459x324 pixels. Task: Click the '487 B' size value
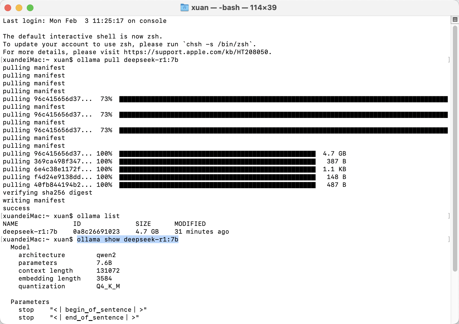[337, 185]
